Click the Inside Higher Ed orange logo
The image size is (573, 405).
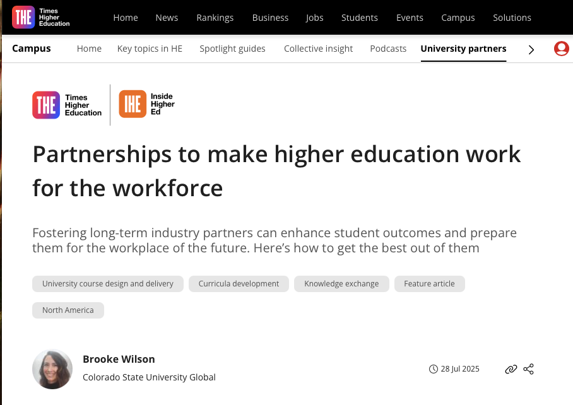click(147, 104)
